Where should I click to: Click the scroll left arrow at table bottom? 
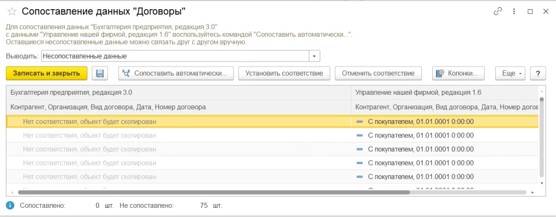click(12, 193)
